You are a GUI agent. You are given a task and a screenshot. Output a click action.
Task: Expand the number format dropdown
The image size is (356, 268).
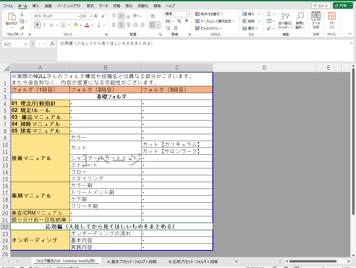188,14
